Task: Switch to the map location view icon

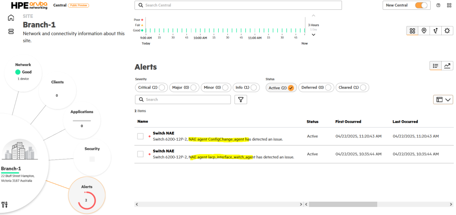Action: coord(424,31)
